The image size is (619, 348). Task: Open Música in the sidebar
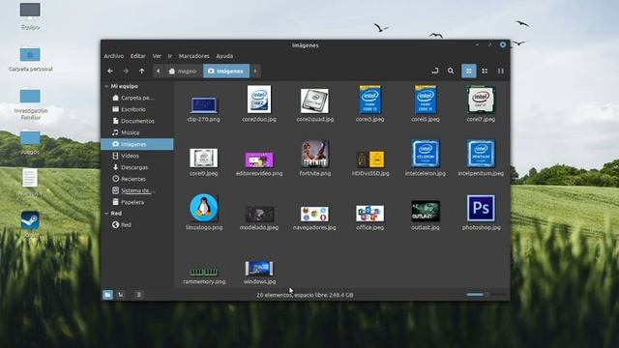click(137, 132)
